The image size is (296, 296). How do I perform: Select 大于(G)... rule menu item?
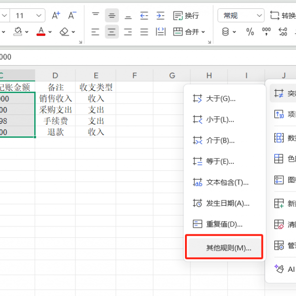coord(221,99)
